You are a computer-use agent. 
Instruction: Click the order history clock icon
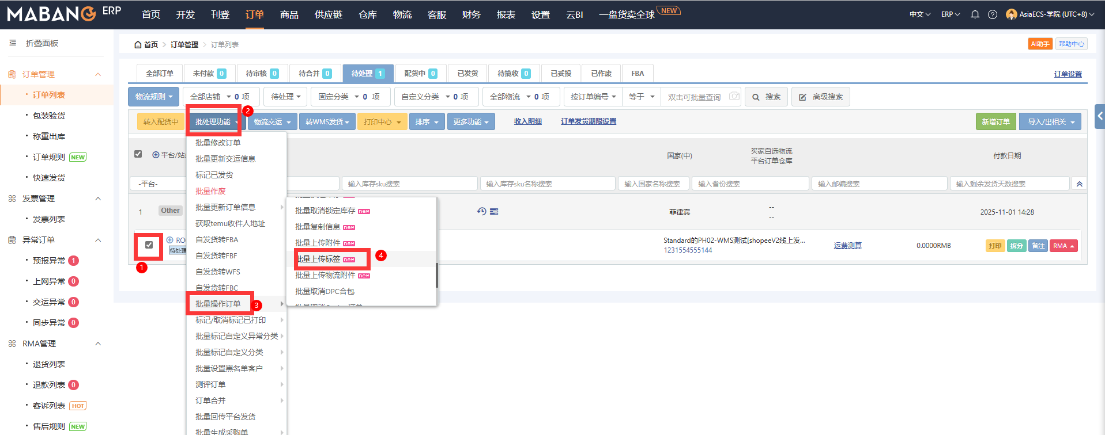tap(482, 211)
